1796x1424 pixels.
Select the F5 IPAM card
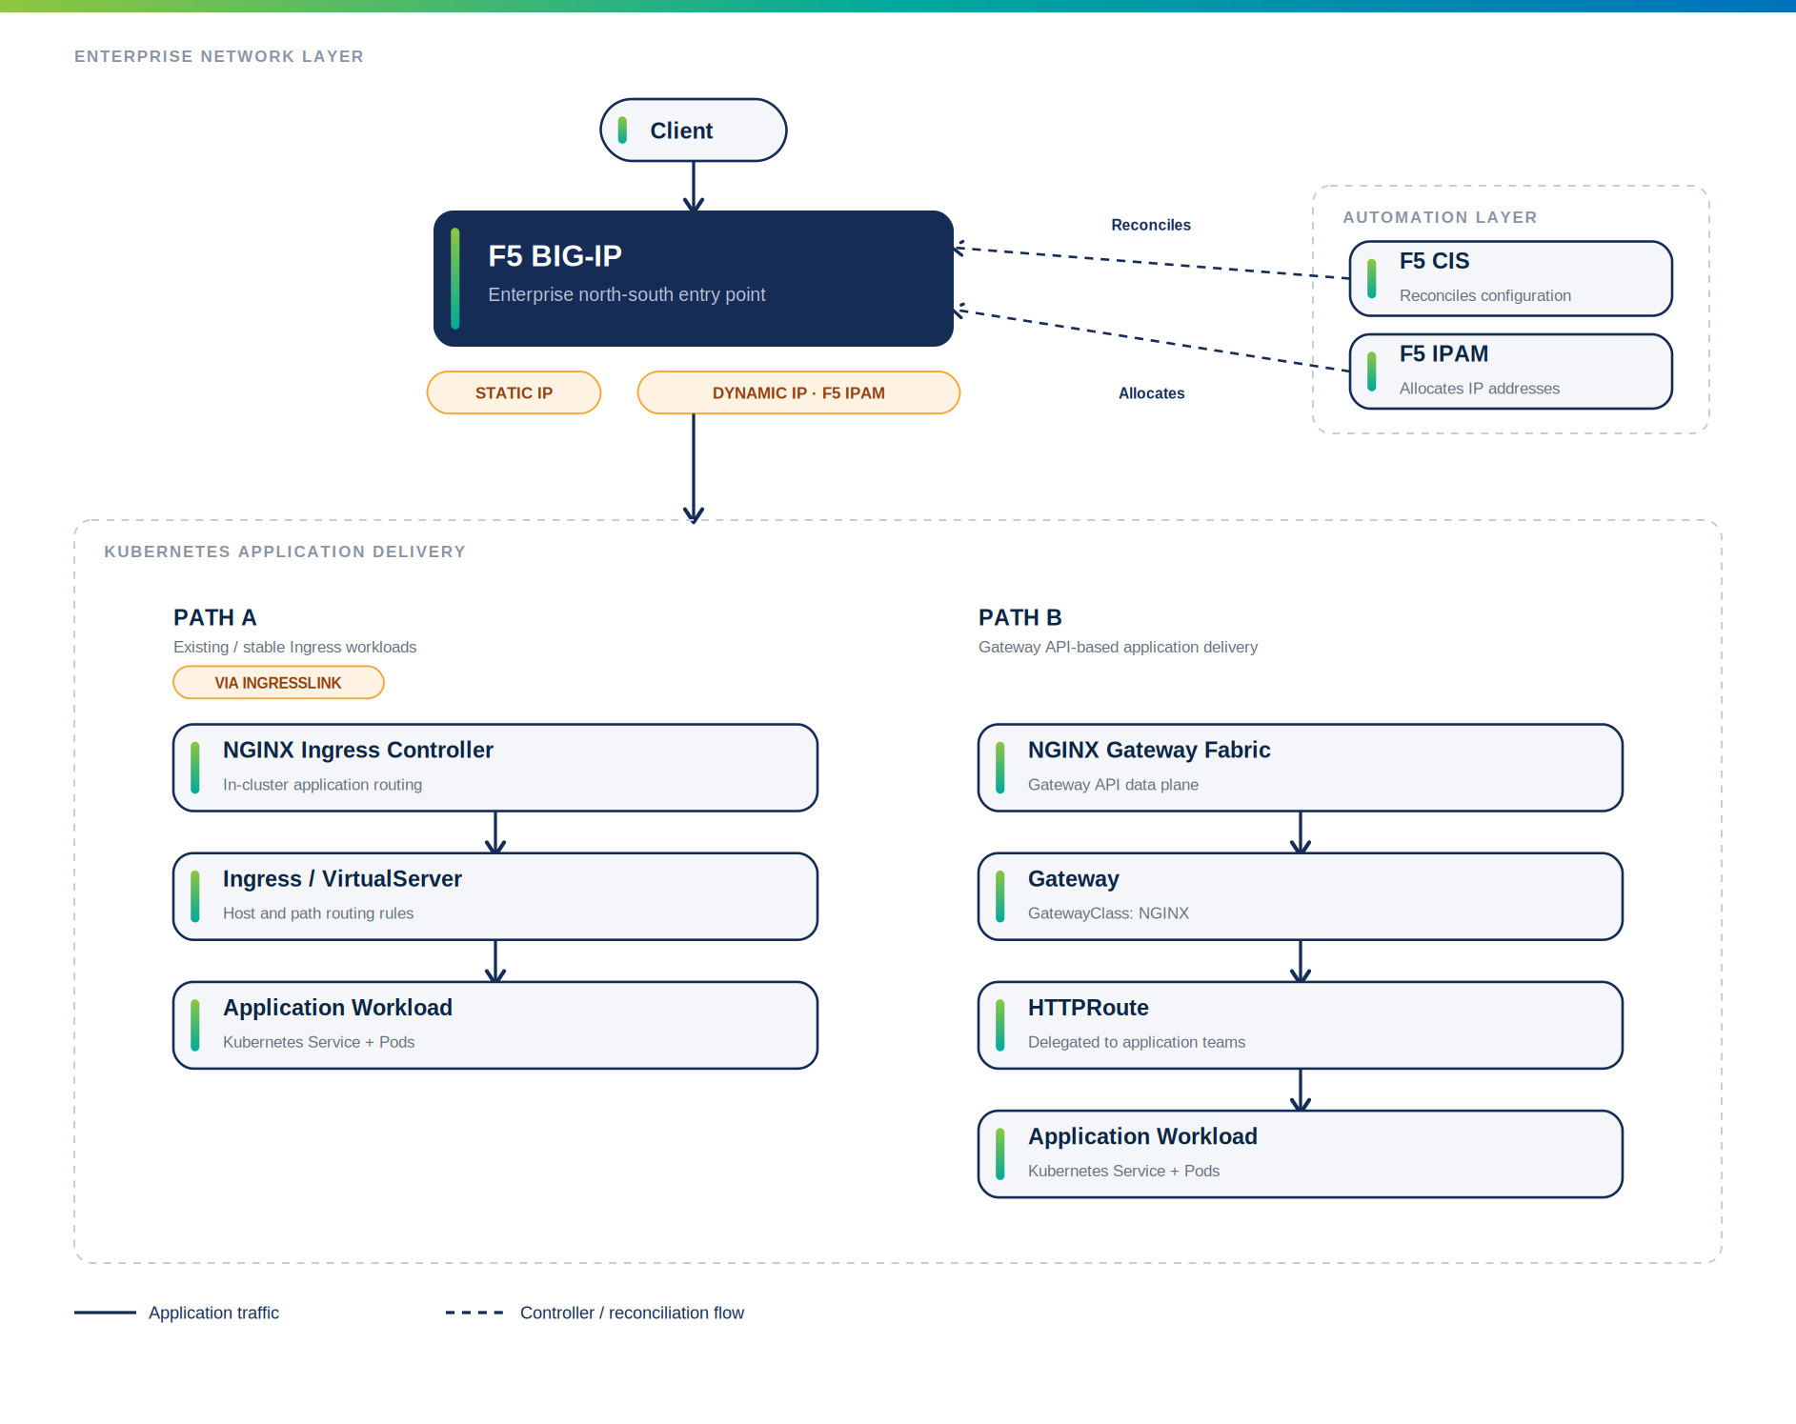(x=1510, y=371)
